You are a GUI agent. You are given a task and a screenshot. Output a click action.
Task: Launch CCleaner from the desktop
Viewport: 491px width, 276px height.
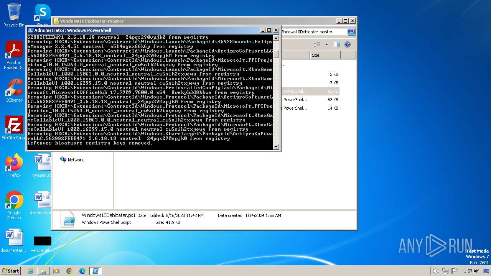tap(14, 90)
